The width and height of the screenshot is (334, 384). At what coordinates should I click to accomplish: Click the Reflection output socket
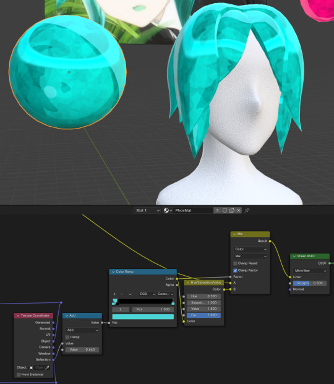pos(53,360)
